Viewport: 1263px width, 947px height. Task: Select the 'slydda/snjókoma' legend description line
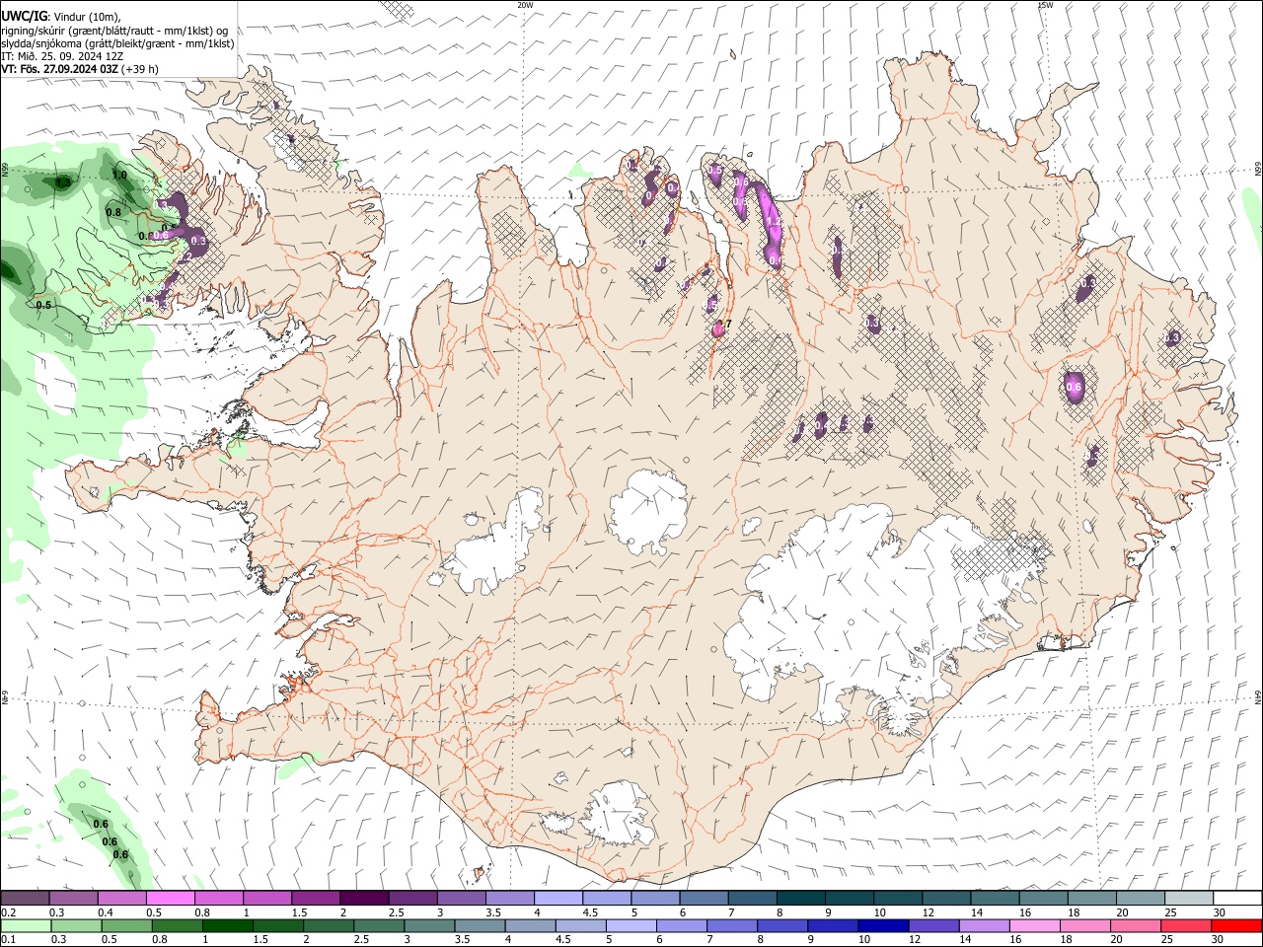coord(117,43)
